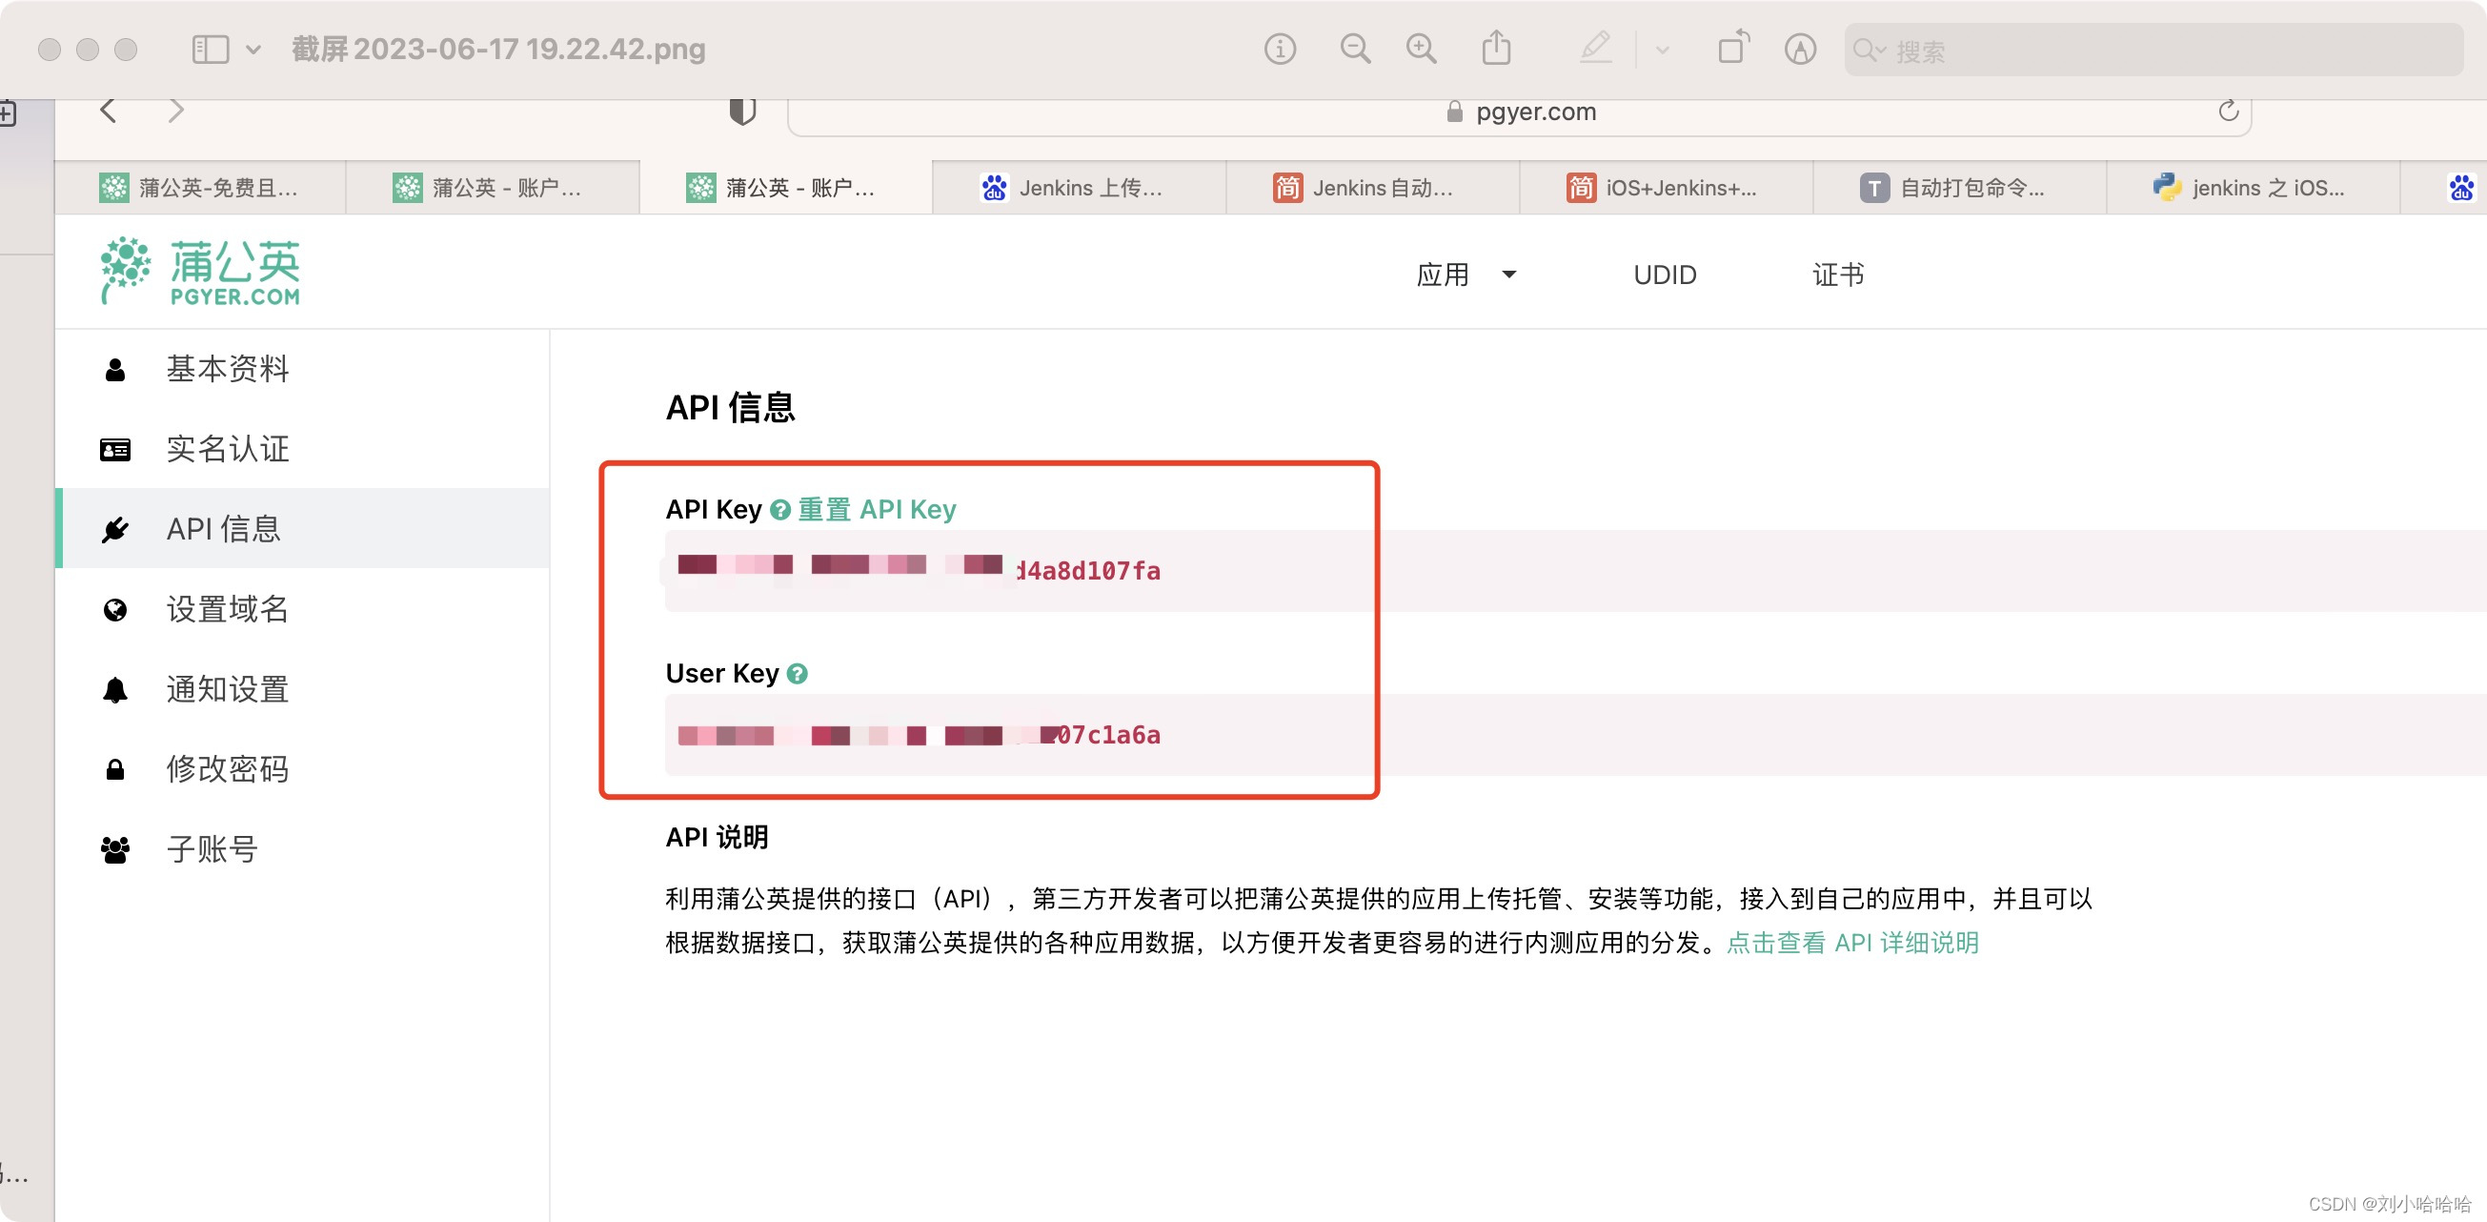Select API 信息 in the sidebar
Viewport: 2487px width, 1222px height.
click(x=303, y=528)
